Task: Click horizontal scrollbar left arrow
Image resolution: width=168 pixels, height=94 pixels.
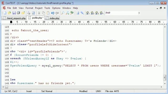Action: tap(3, 87)
